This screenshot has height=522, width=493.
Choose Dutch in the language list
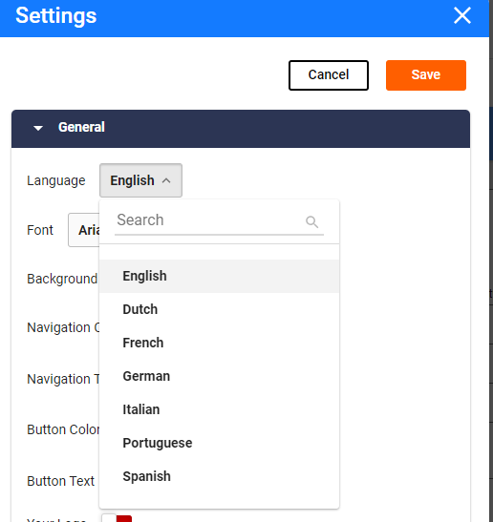(x=220, y=309)
